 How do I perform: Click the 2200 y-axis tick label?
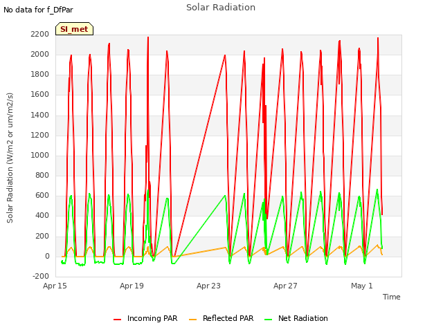40,34
